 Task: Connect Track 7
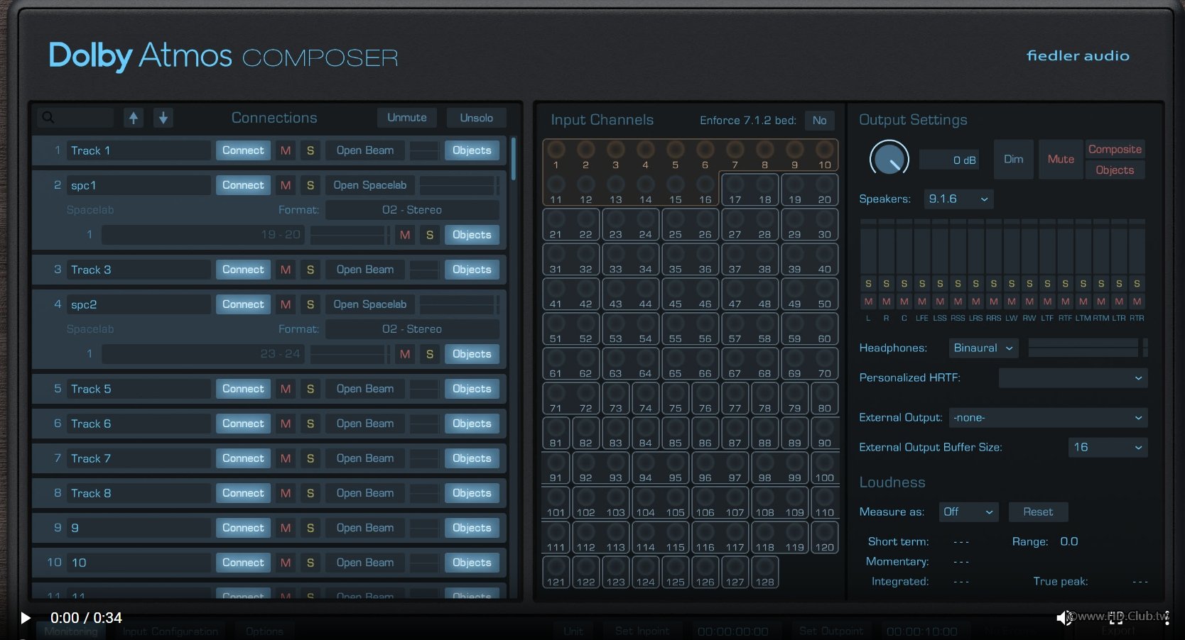[243, 458]
